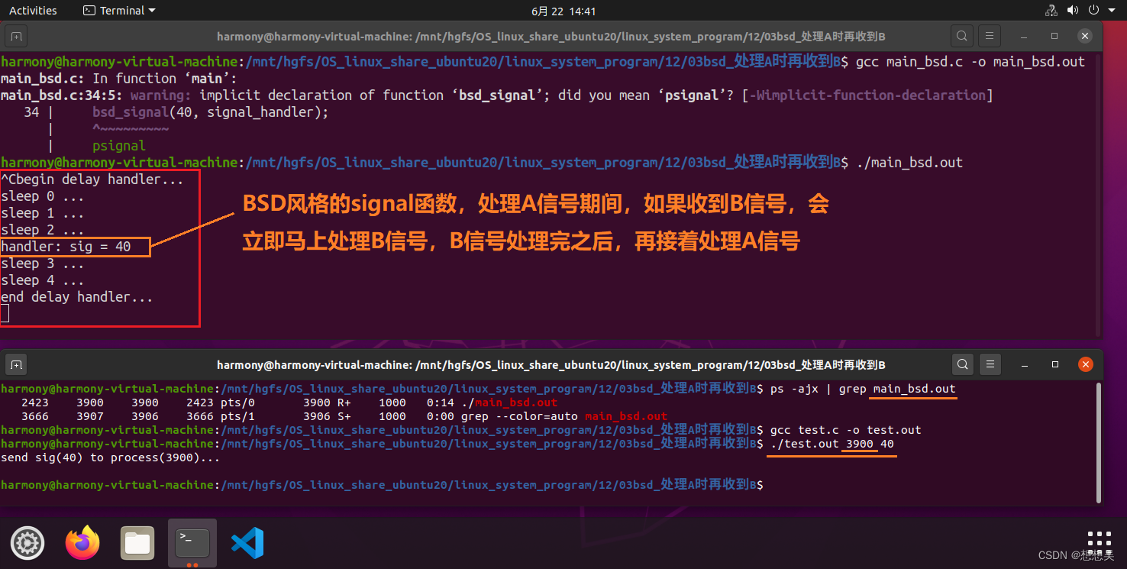Click 'ps -ajx | grep main_bsd.out' command
The width and height of the screenshot is (1127, 569).
863,389
